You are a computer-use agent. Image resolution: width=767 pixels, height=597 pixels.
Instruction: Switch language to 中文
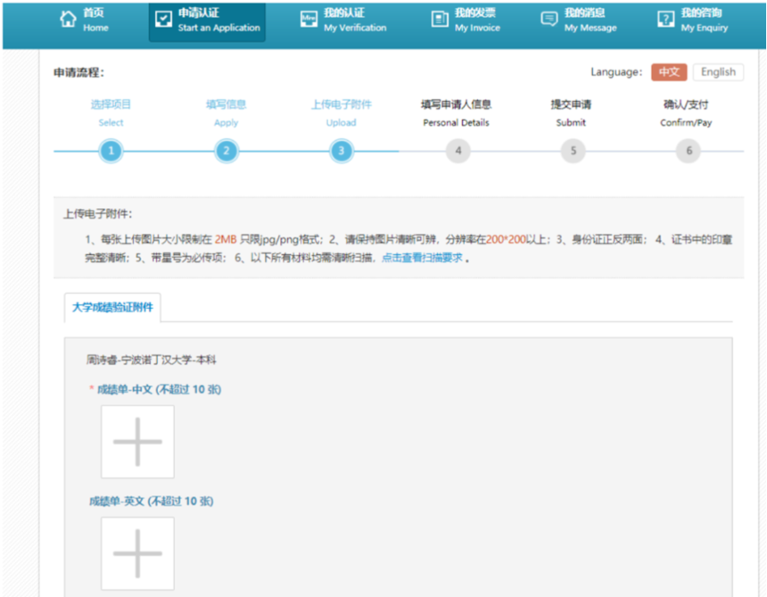669,72
